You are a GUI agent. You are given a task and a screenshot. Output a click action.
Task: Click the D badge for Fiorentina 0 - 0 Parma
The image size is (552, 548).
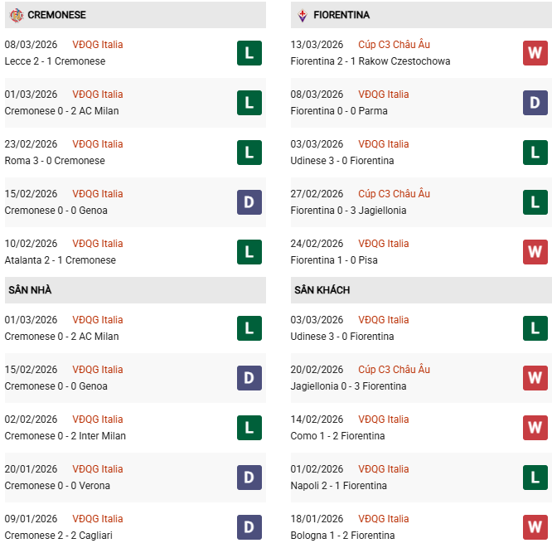[x=535, y=103]
